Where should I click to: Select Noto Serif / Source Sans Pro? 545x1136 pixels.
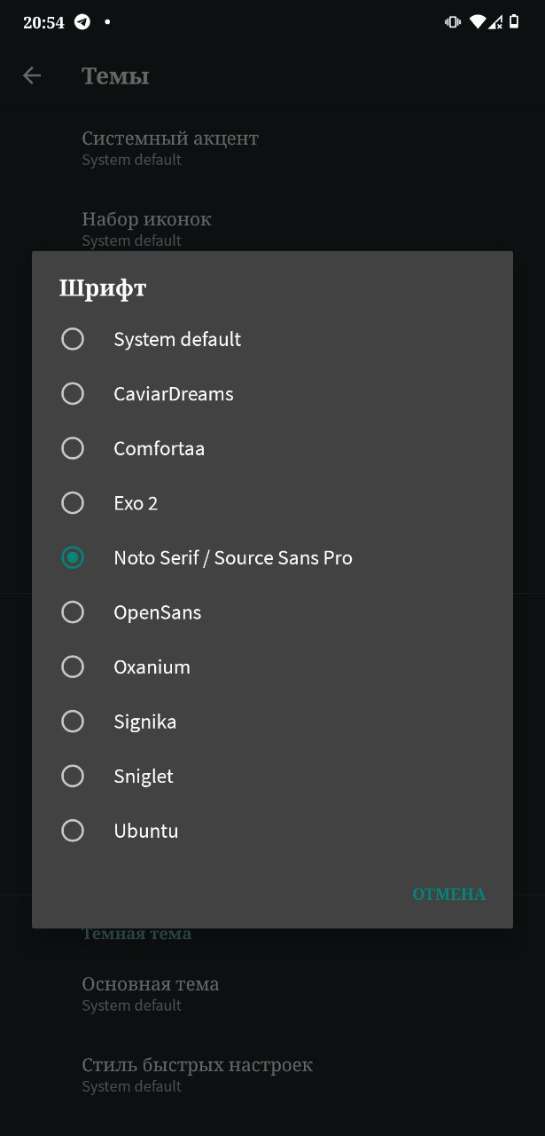coord(272,557)
